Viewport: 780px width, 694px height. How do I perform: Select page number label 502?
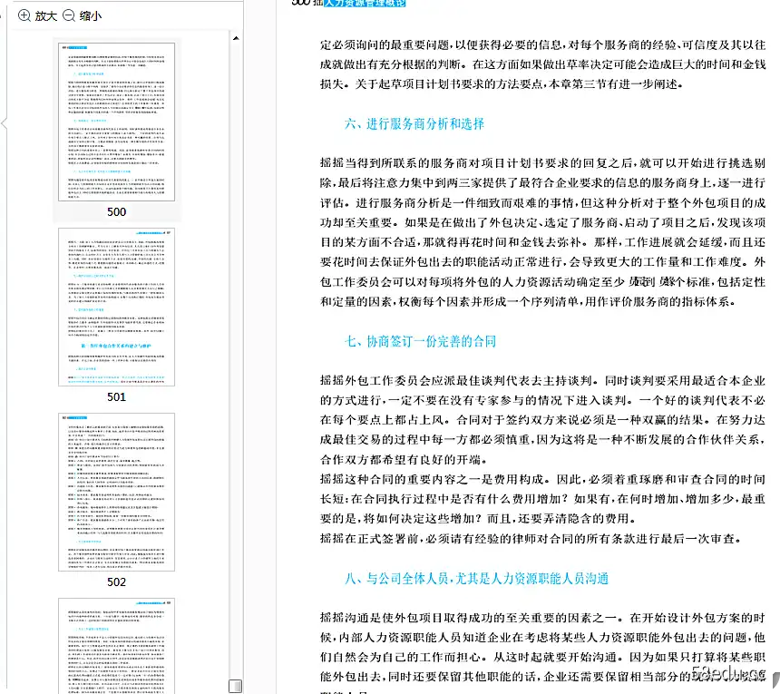coord(116,582)
